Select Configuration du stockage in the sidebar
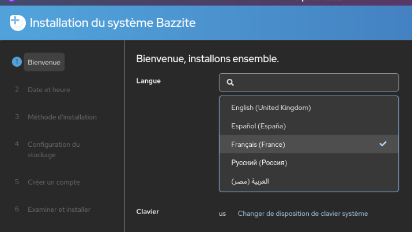Viewport: 412px width, 232px height. [53, 150]
